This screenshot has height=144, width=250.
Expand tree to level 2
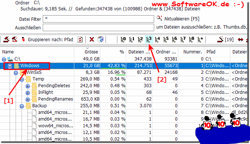point(140,39)
